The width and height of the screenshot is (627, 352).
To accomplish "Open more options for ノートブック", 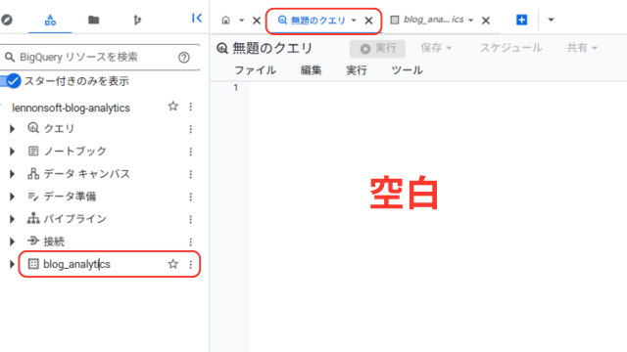I will pyautogui.click(x=191, y=152).
